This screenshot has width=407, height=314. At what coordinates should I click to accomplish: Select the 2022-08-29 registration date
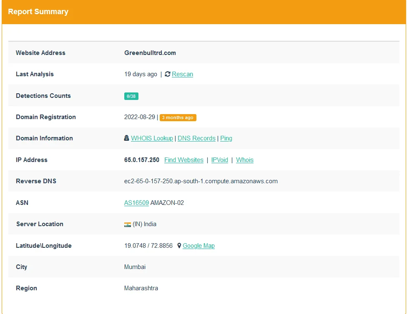click(x=139, y=117)
